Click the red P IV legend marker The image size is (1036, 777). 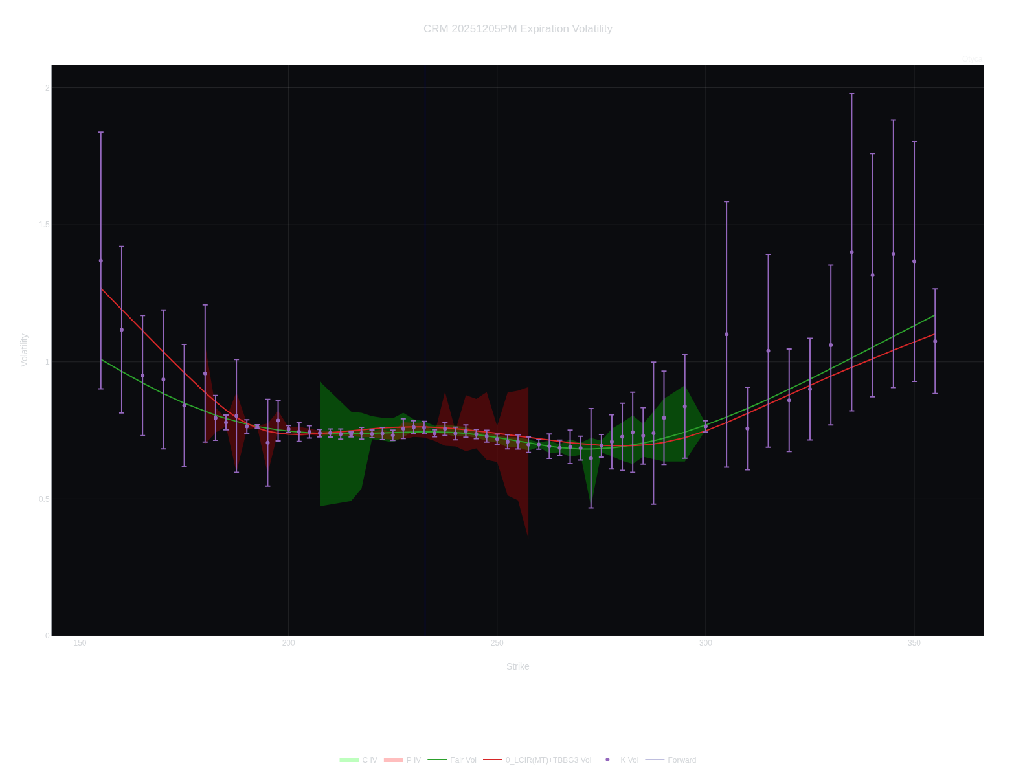[393, 760]
